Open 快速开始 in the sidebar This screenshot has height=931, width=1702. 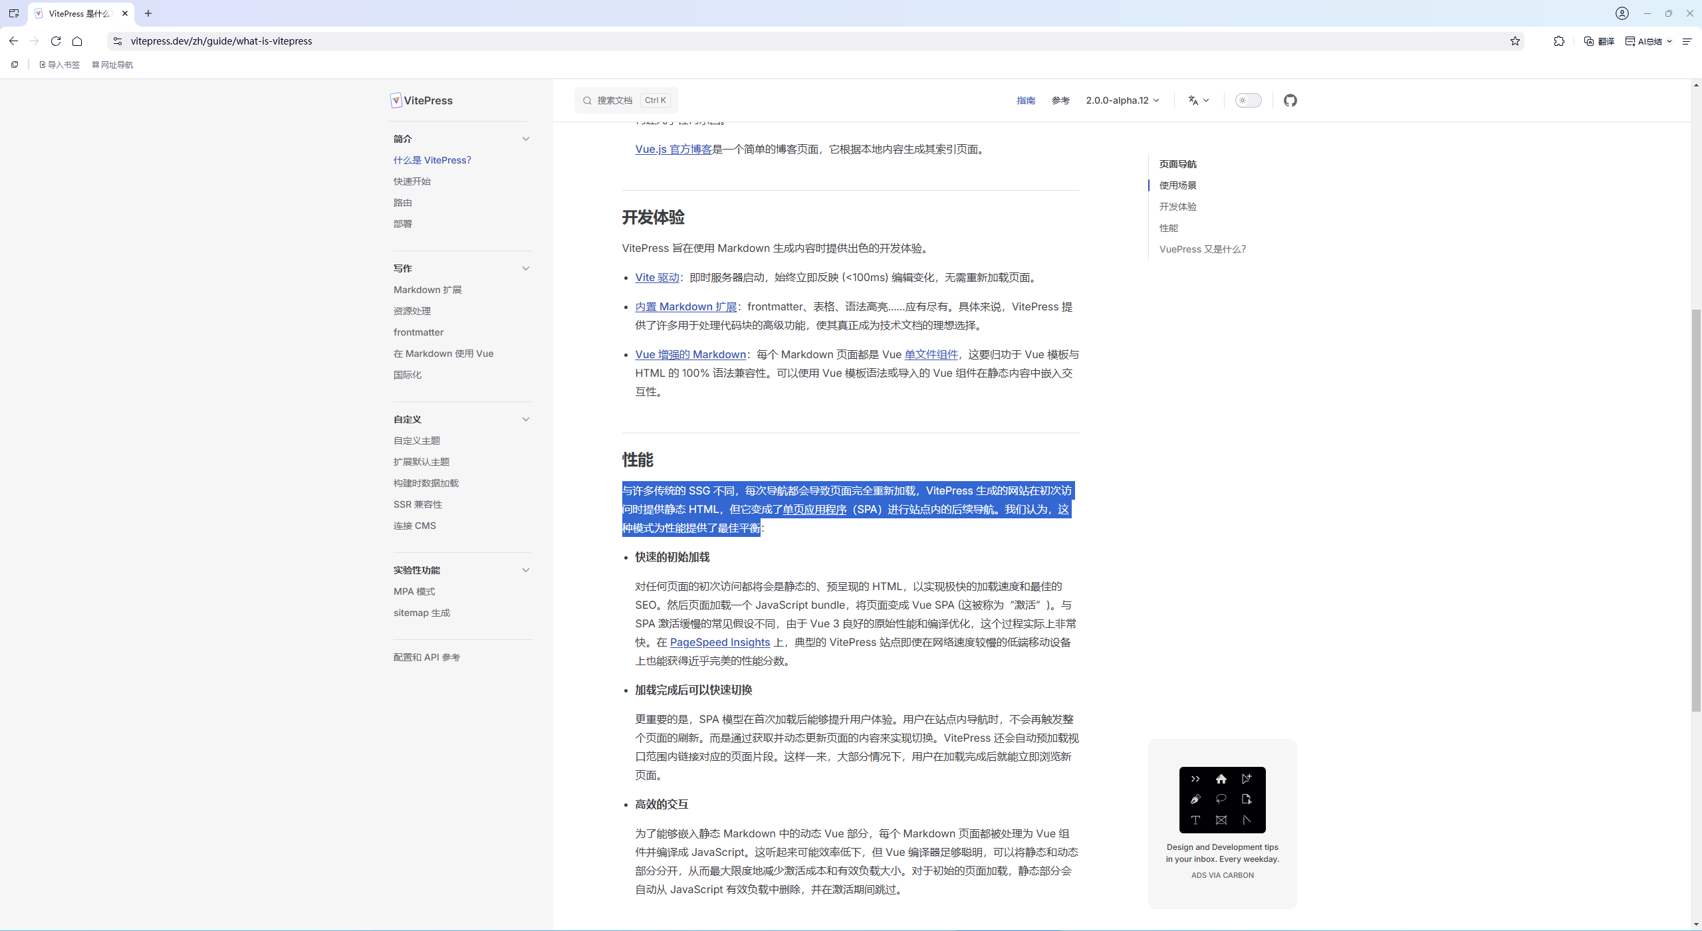click(412, 181)
